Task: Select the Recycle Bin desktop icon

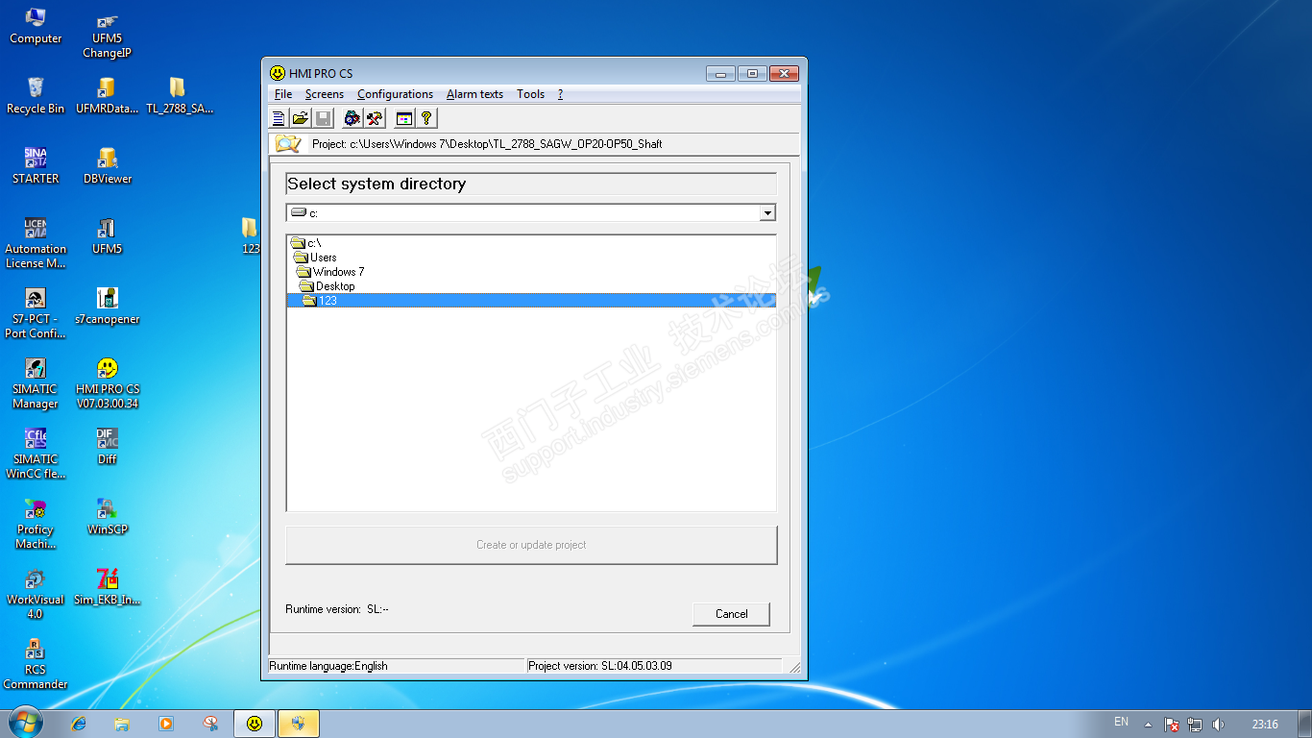Action: (36, 96)
